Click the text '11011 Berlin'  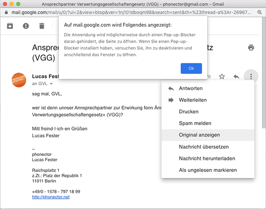44,181
